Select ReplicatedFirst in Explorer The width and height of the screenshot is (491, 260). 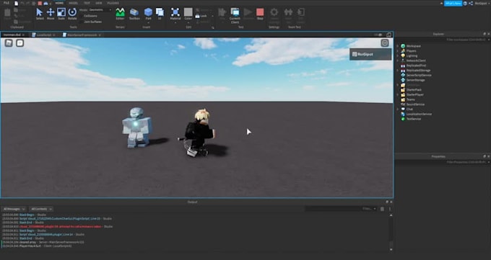(416, 66)
